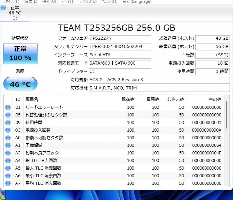This screenshot has height=200, width=233.
Task: Click the 温度 label above the temperature button
Action: [x=20, y=72]
